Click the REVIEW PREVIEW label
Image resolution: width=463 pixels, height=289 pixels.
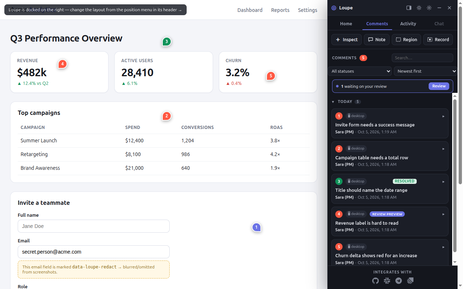tap(387, 214)
